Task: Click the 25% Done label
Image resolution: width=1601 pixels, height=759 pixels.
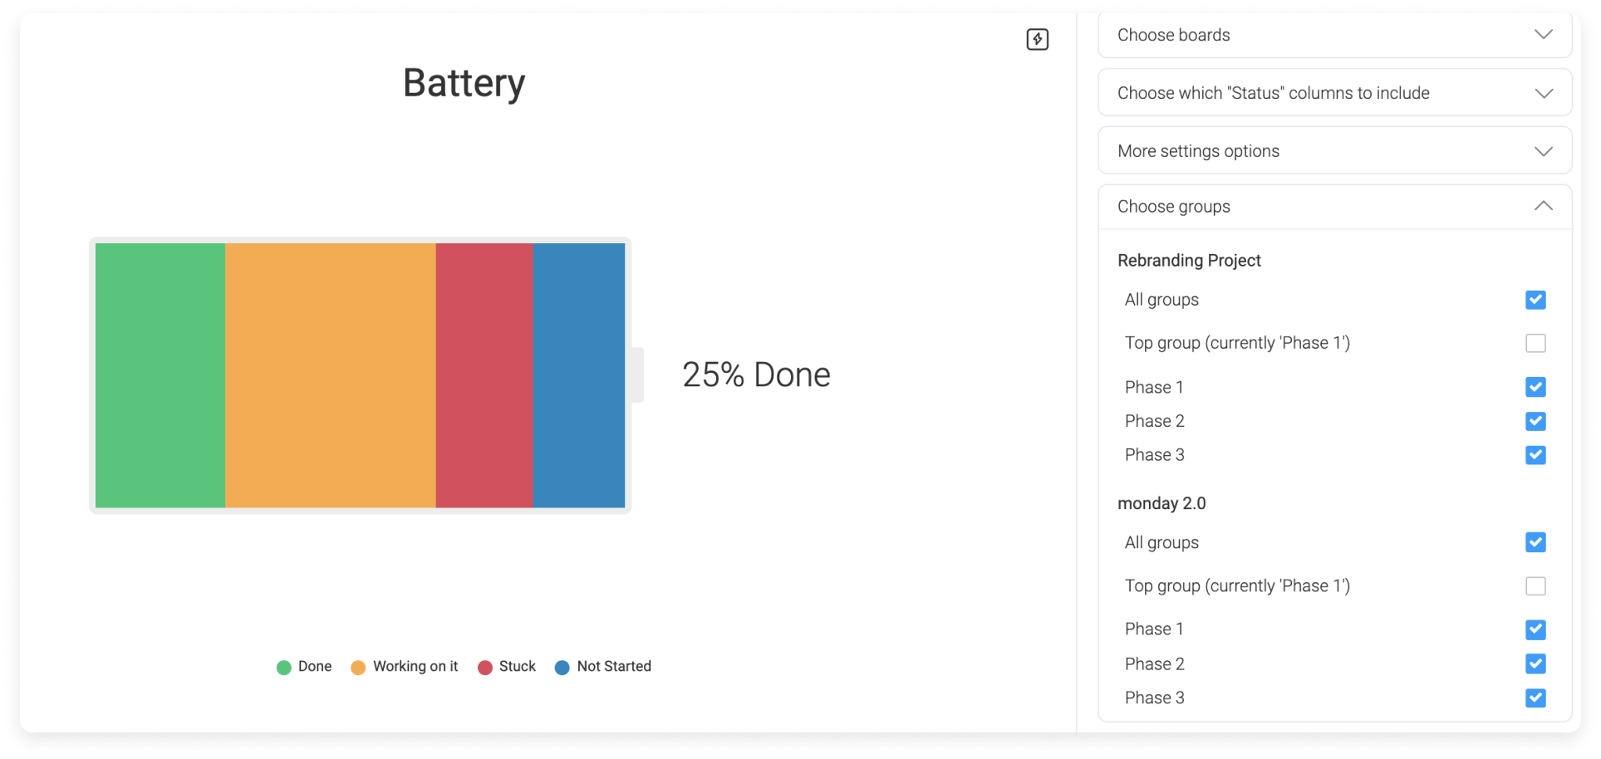Action: (756, 375)
